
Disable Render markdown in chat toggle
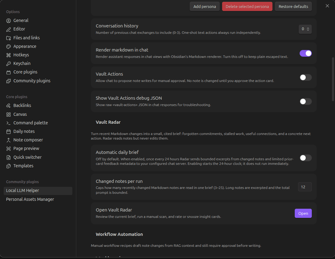click(305, 53)
